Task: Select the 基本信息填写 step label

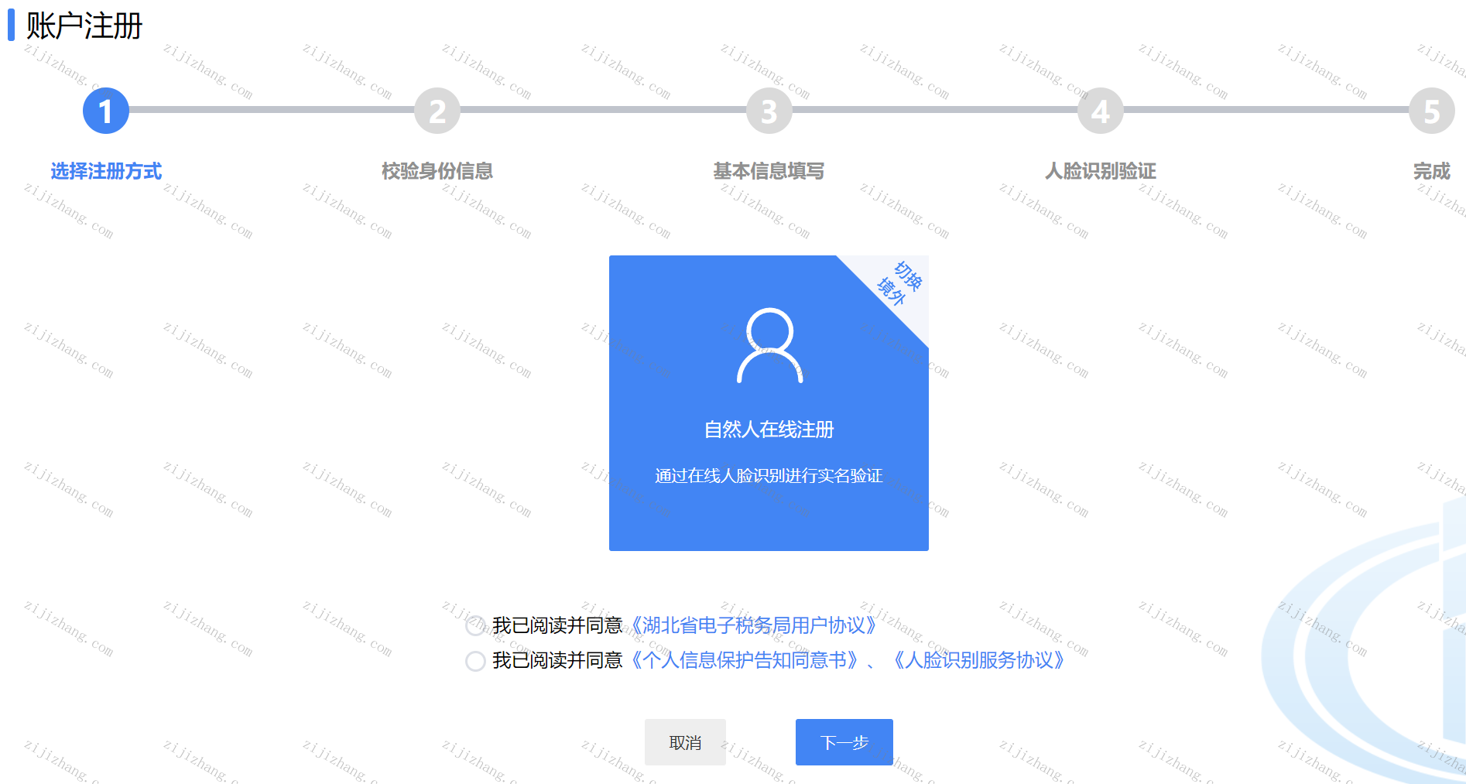Action: pyautogui.click(x=769, y=171)
